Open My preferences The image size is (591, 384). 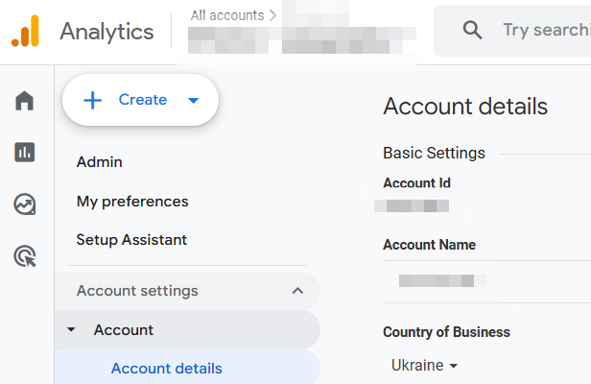pyautogui.click(x=132, y=202)
